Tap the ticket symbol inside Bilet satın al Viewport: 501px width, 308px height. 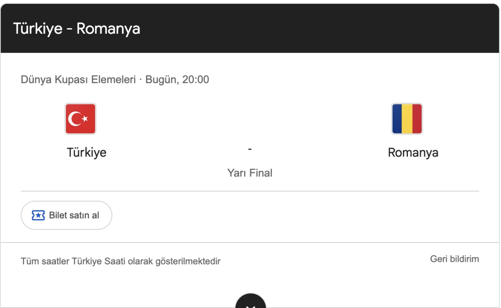point(38,215)
